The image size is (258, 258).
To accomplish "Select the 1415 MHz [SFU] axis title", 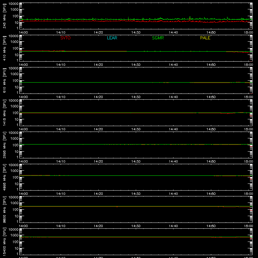I will pos(5,113).
